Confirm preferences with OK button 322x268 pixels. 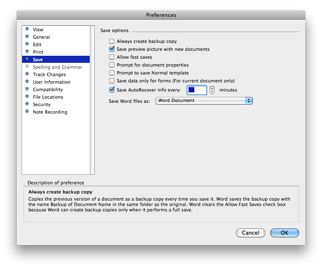pyautogui.click(x=284, y=233)
